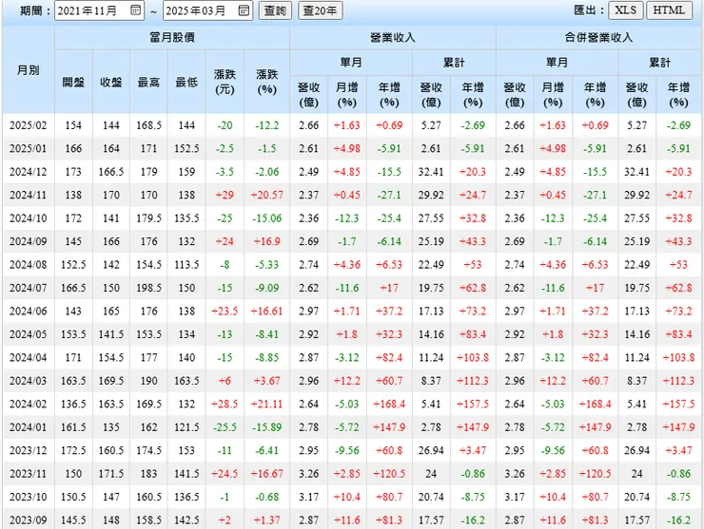Select the 2024/10 month cell
704x529 pixels.
(x=29, y=218)
